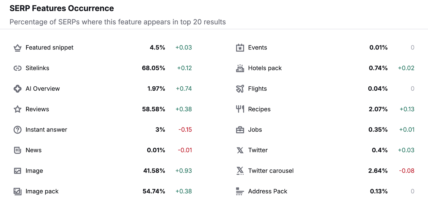This screenshot has width=428, height=204.
Task: Select the Address Pack icon
Action: [x=240, y=191]
